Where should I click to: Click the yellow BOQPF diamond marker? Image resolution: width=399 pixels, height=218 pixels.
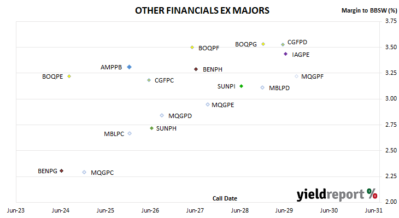pyautogui.click(x=192, y=48)
